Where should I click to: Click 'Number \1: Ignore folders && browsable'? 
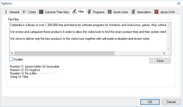(35, 67)
